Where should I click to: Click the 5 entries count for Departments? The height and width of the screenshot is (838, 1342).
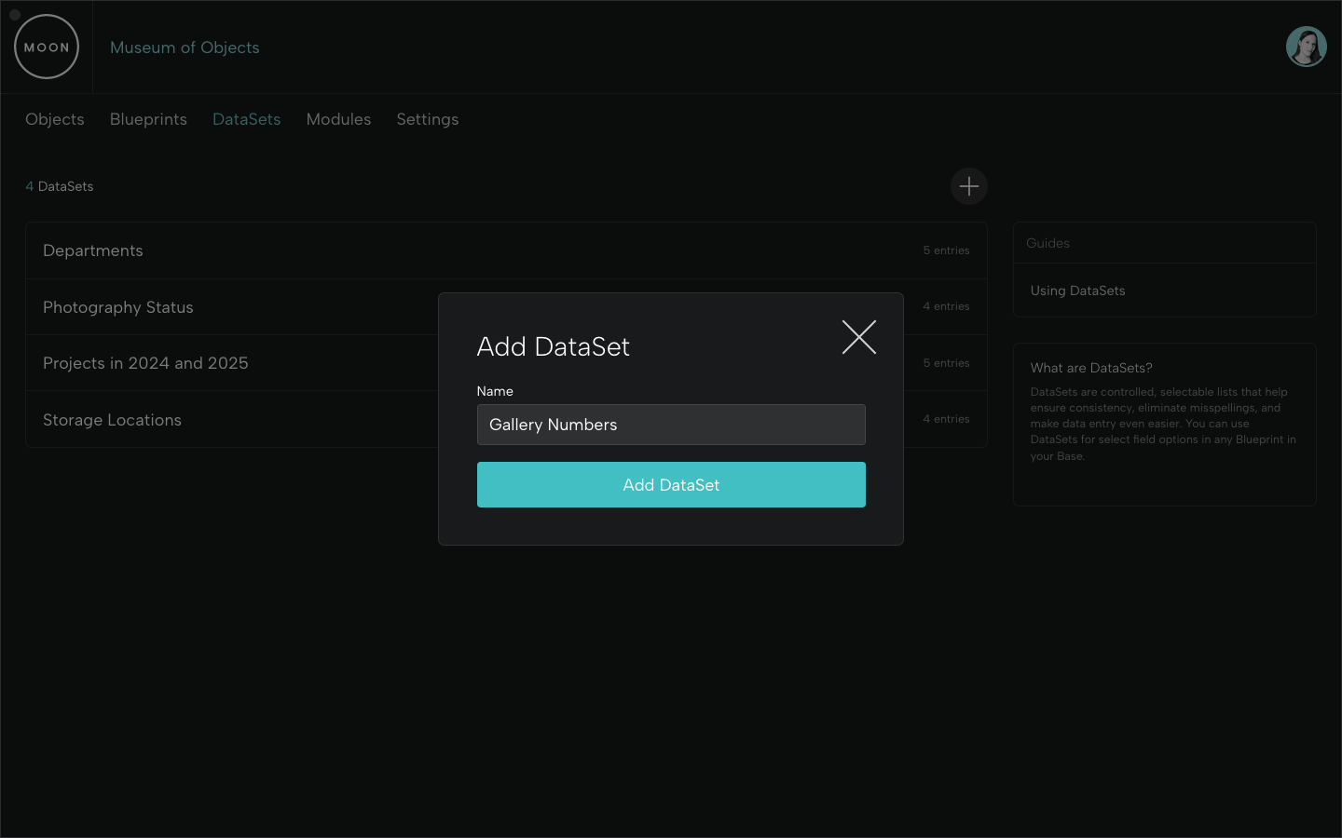[x=946, y=250]
